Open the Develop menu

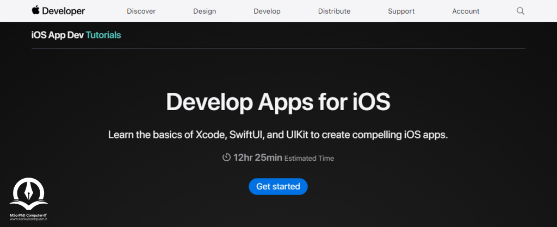point(267,11)
